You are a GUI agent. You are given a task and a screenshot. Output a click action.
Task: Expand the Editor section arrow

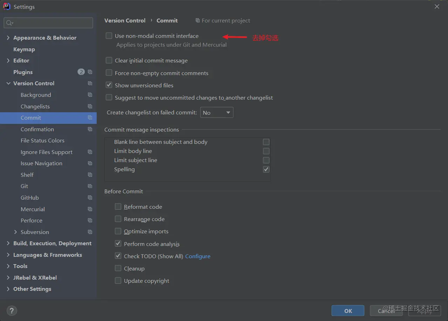pos(8,60)
